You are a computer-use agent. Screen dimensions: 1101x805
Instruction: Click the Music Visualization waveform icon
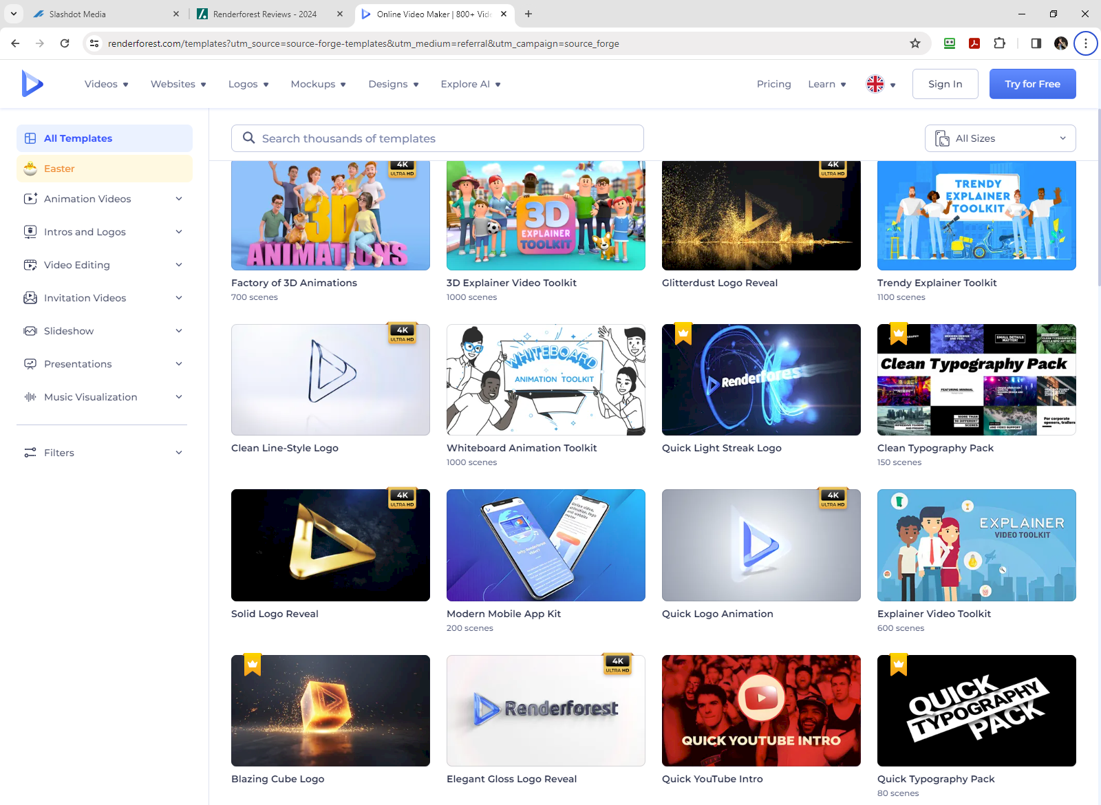[x=30, y=396]
